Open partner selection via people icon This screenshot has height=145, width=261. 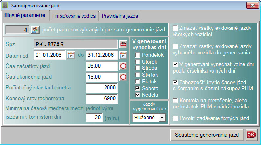point(35,30)
